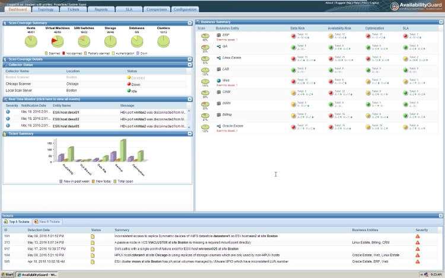
Task: Click the ERP Data Risk red indicator
Action: pyautogui.click(x=294, y=36)
